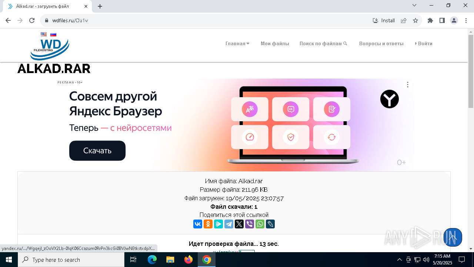474x267 pixels.
Task: Click the Yandex Browser logo in ad
Action: click(390, 99)
